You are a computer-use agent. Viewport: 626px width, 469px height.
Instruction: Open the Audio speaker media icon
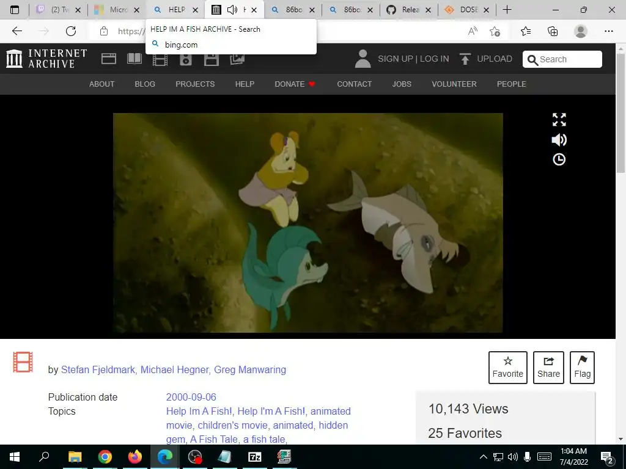pyautogui.click(x=186, y=59)
